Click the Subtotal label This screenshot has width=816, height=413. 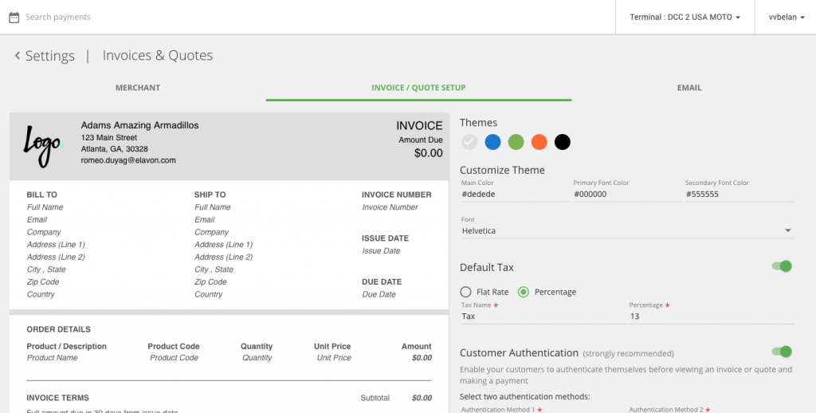(375, 398)
